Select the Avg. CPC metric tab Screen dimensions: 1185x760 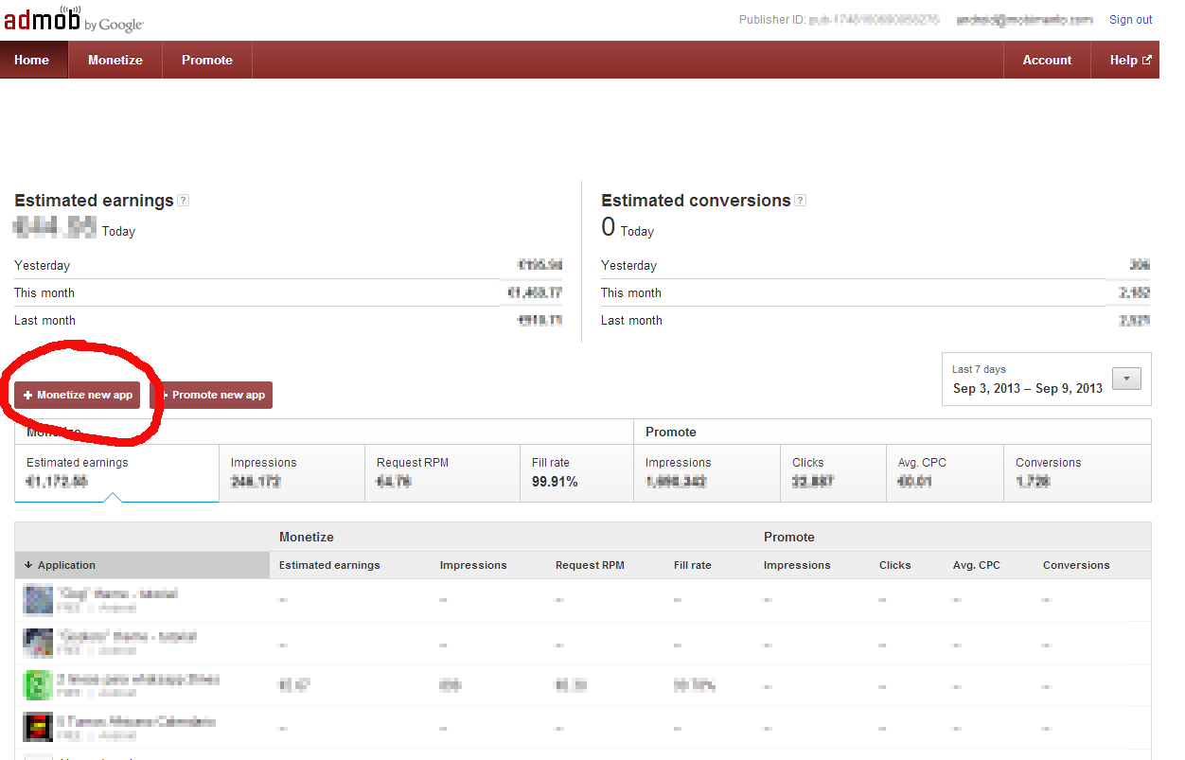945,473
